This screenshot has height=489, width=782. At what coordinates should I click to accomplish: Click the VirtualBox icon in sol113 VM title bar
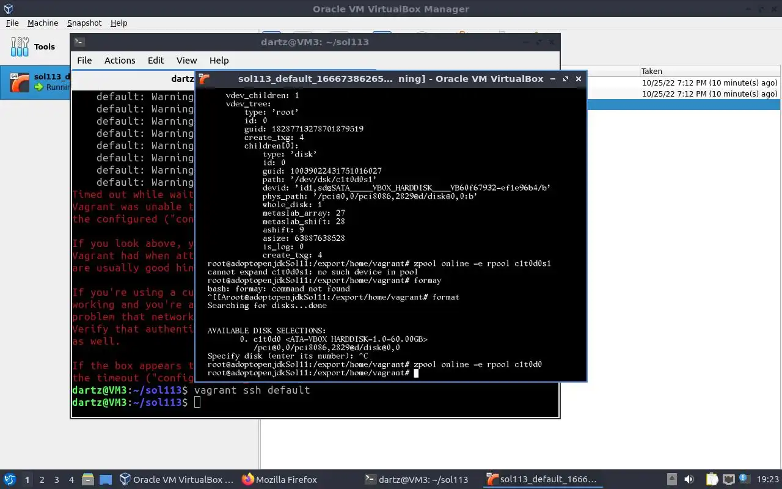coord(205,78)
